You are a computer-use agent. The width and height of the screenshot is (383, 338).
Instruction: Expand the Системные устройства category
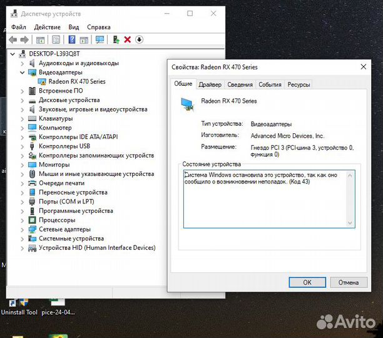tap(23, 239)
